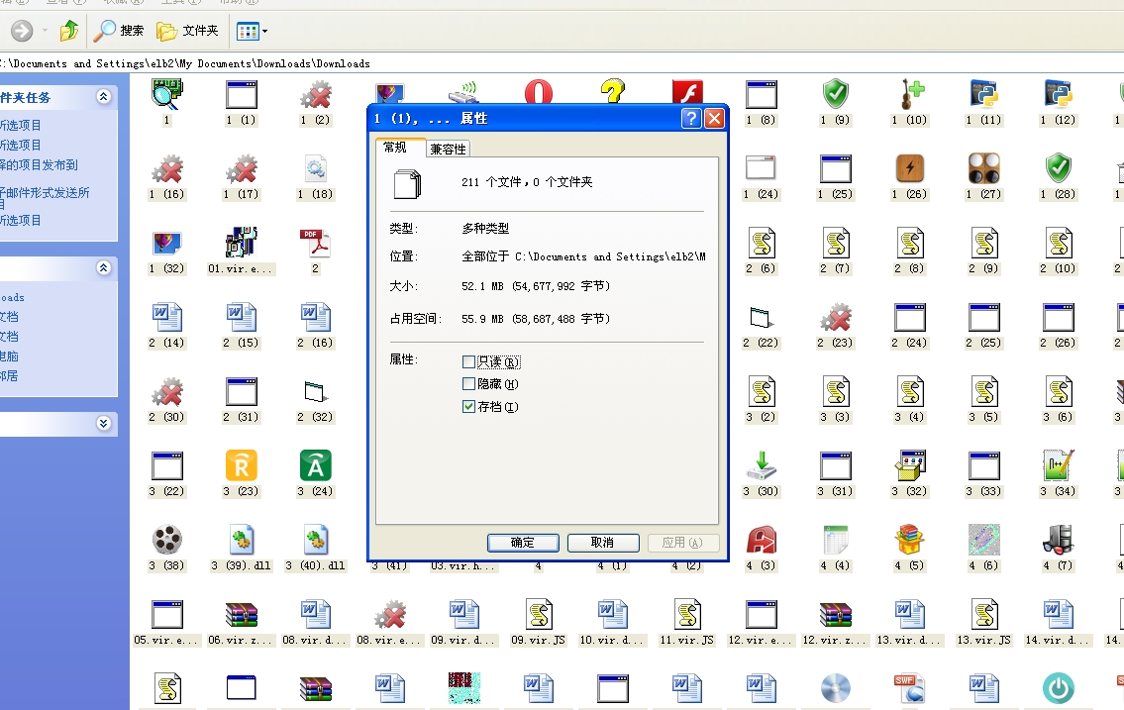Enable the Read-only (只读) checkbox
1124x710 pixels.
[x=469, y=362]
